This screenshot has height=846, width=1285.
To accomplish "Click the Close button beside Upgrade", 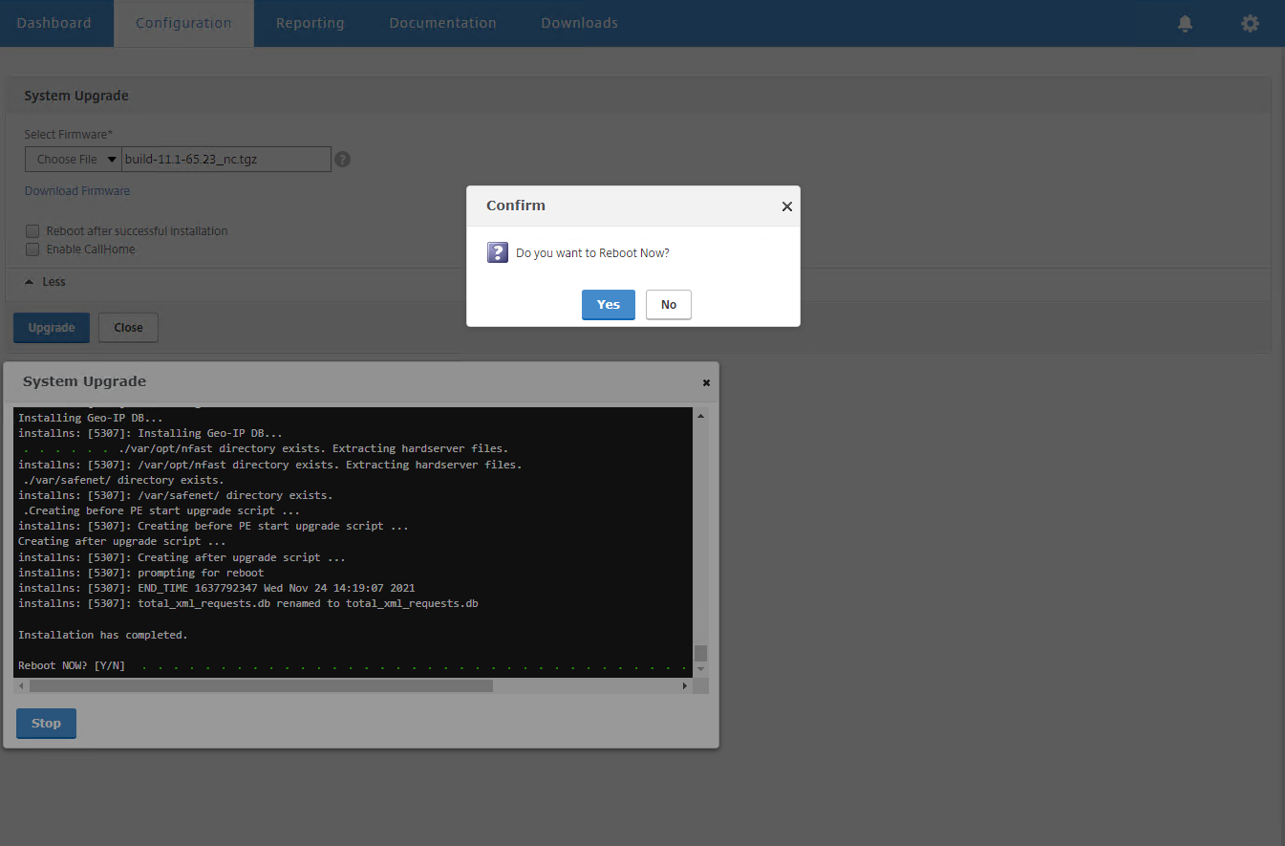I will tap(128, 328).
